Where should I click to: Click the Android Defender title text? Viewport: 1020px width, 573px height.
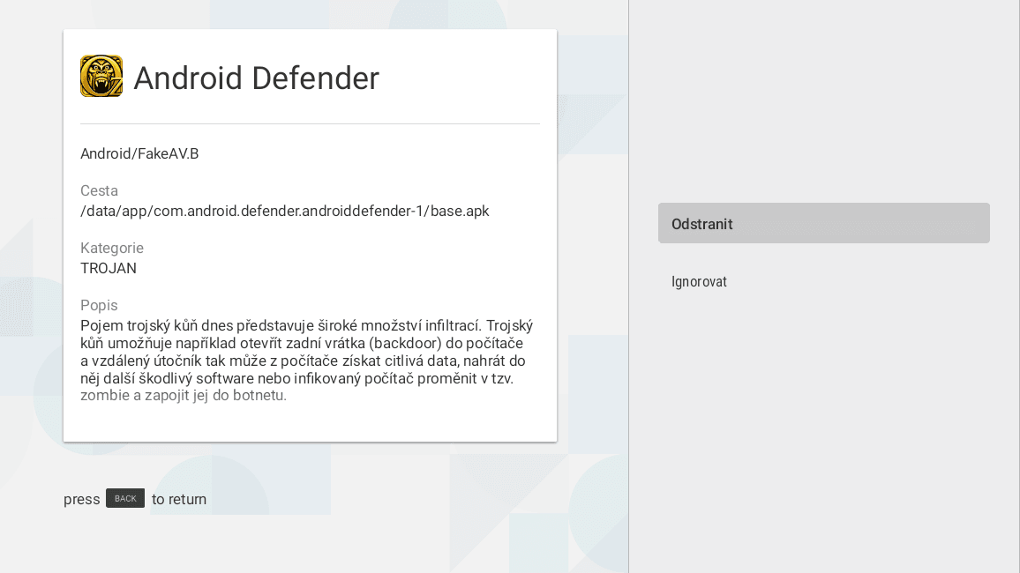[x=256, y=78]
